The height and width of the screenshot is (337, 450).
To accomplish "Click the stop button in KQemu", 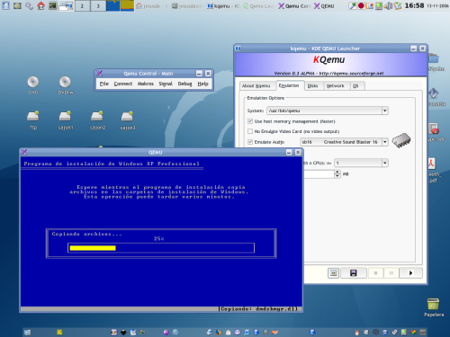I will pyautogui.click(x=375, y=273).
